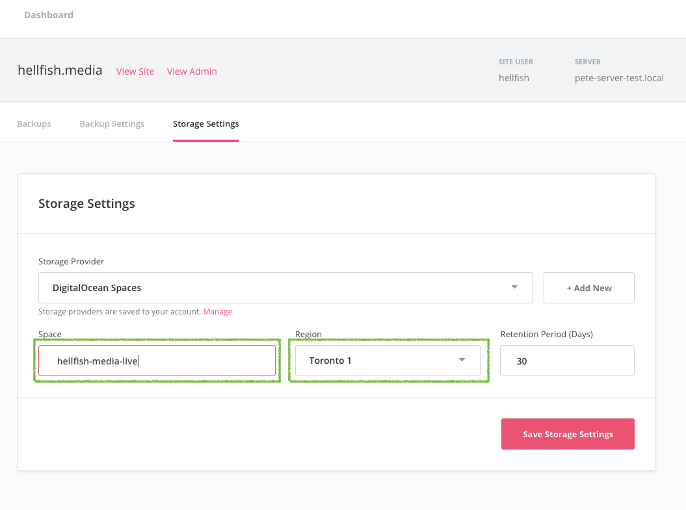Screen dimensions: 686x510
Task: Click the hellfish.media site title
Action: pos(60,70)
